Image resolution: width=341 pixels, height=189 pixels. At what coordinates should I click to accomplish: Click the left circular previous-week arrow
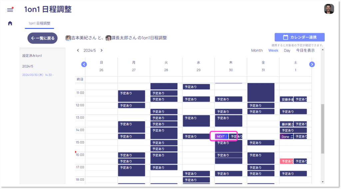click(x=84, y=64)
